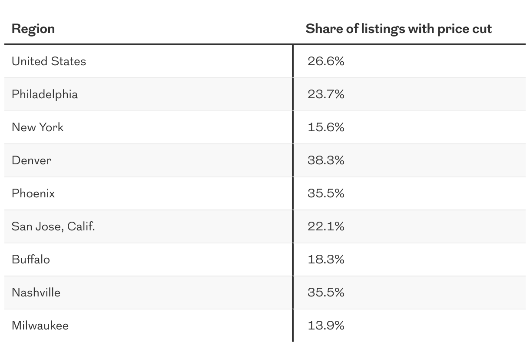Select the Denver region cell
This screenshot has width=530, height=346.
(x=31, y=160)
